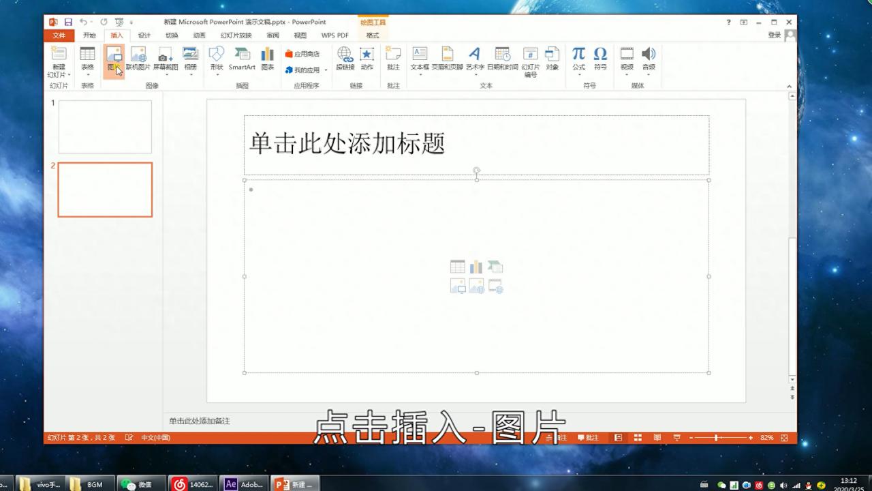Image resolution: width=872 pixels, height=491 pixels.
Task: Switch to the 设计 (Design) tab
Action: (x=144, y=35)
